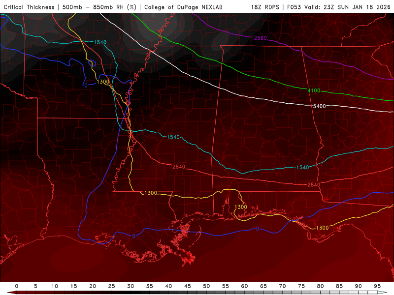Image resolution: width=394 pixels, height=295 pixels.
Task: Click the "Critical Thickness" title text
Action: 29,7
